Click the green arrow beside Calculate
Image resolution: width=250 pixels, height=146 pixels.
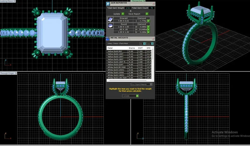click(x=137, y=96)
